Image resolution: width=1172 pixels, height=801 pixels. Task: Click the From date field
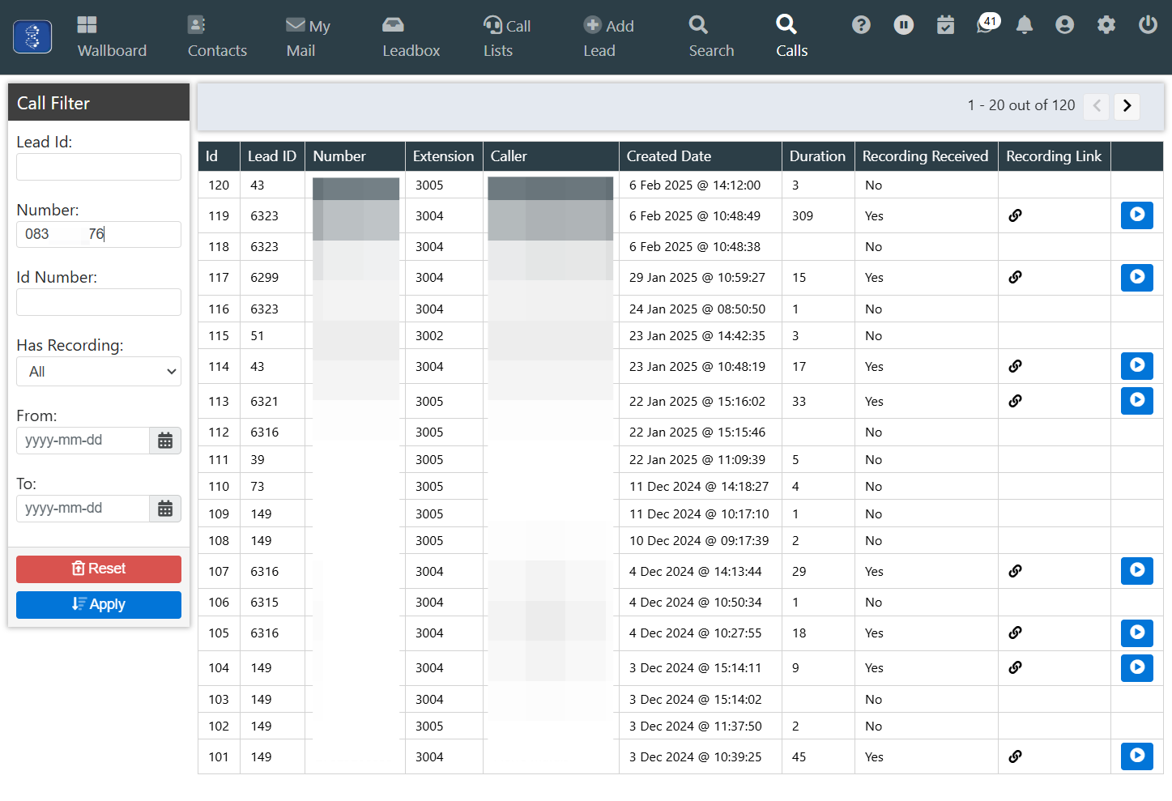[83, 441]
